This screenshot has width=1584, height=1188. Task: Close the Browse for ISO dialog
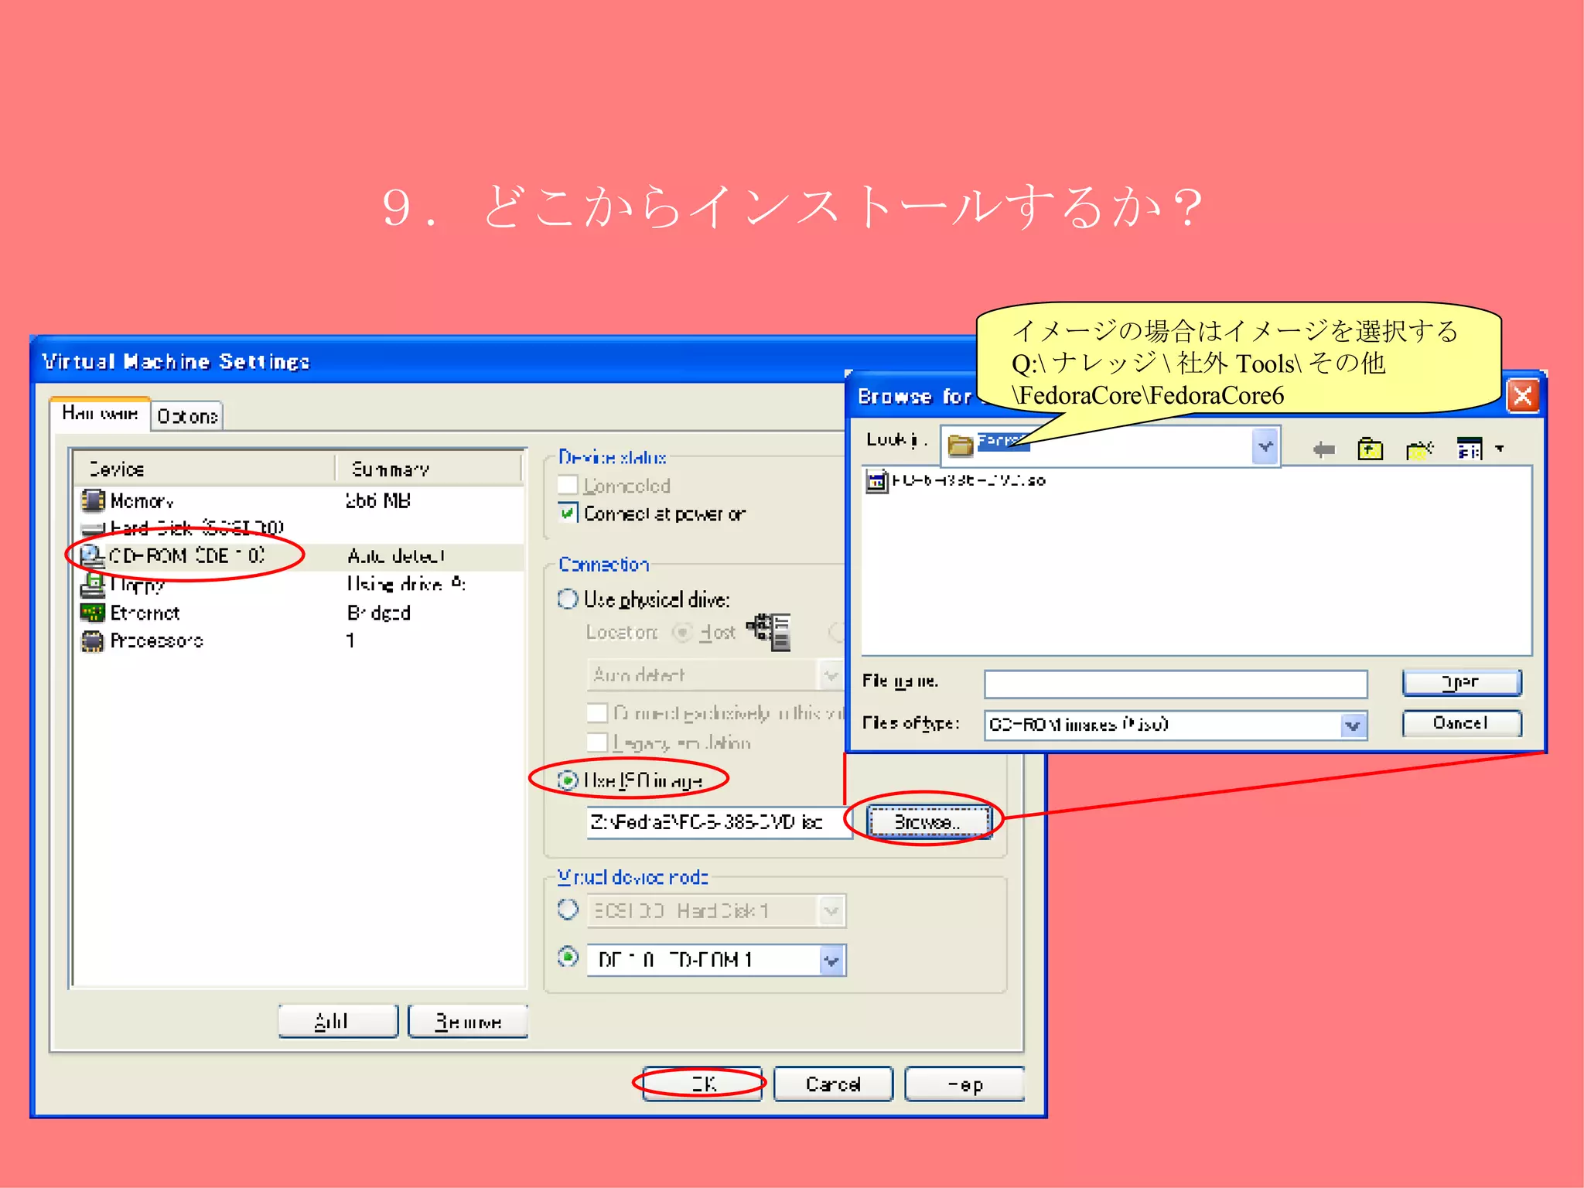pyautogui.click(x=1523, y=396)
